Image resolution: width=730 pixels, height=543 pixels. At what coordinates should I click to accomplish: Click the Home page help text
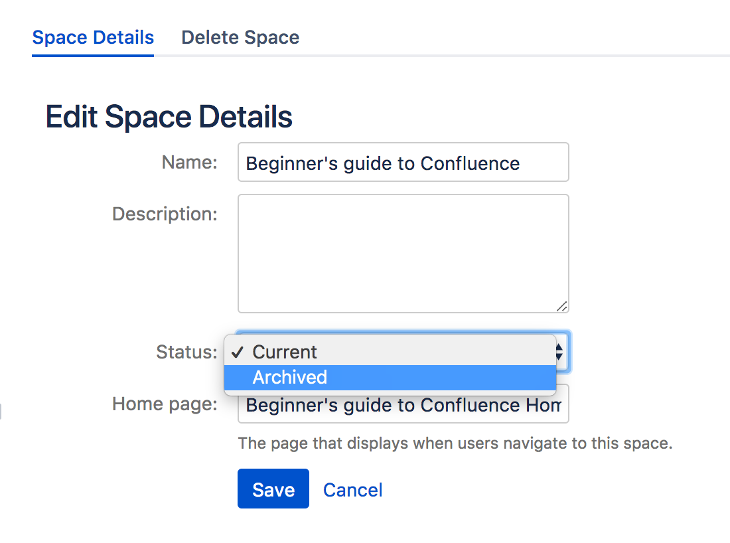click(455, 443)
